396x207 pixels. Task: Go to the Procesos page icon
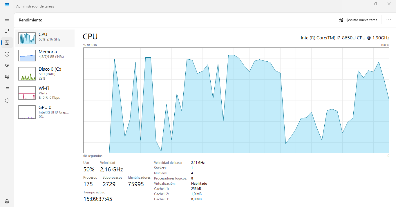[7, 31]
